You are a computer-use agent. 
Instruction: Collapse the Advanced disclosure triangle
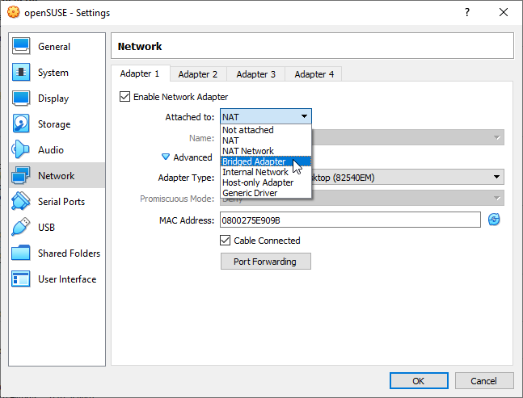click(166, 157)
